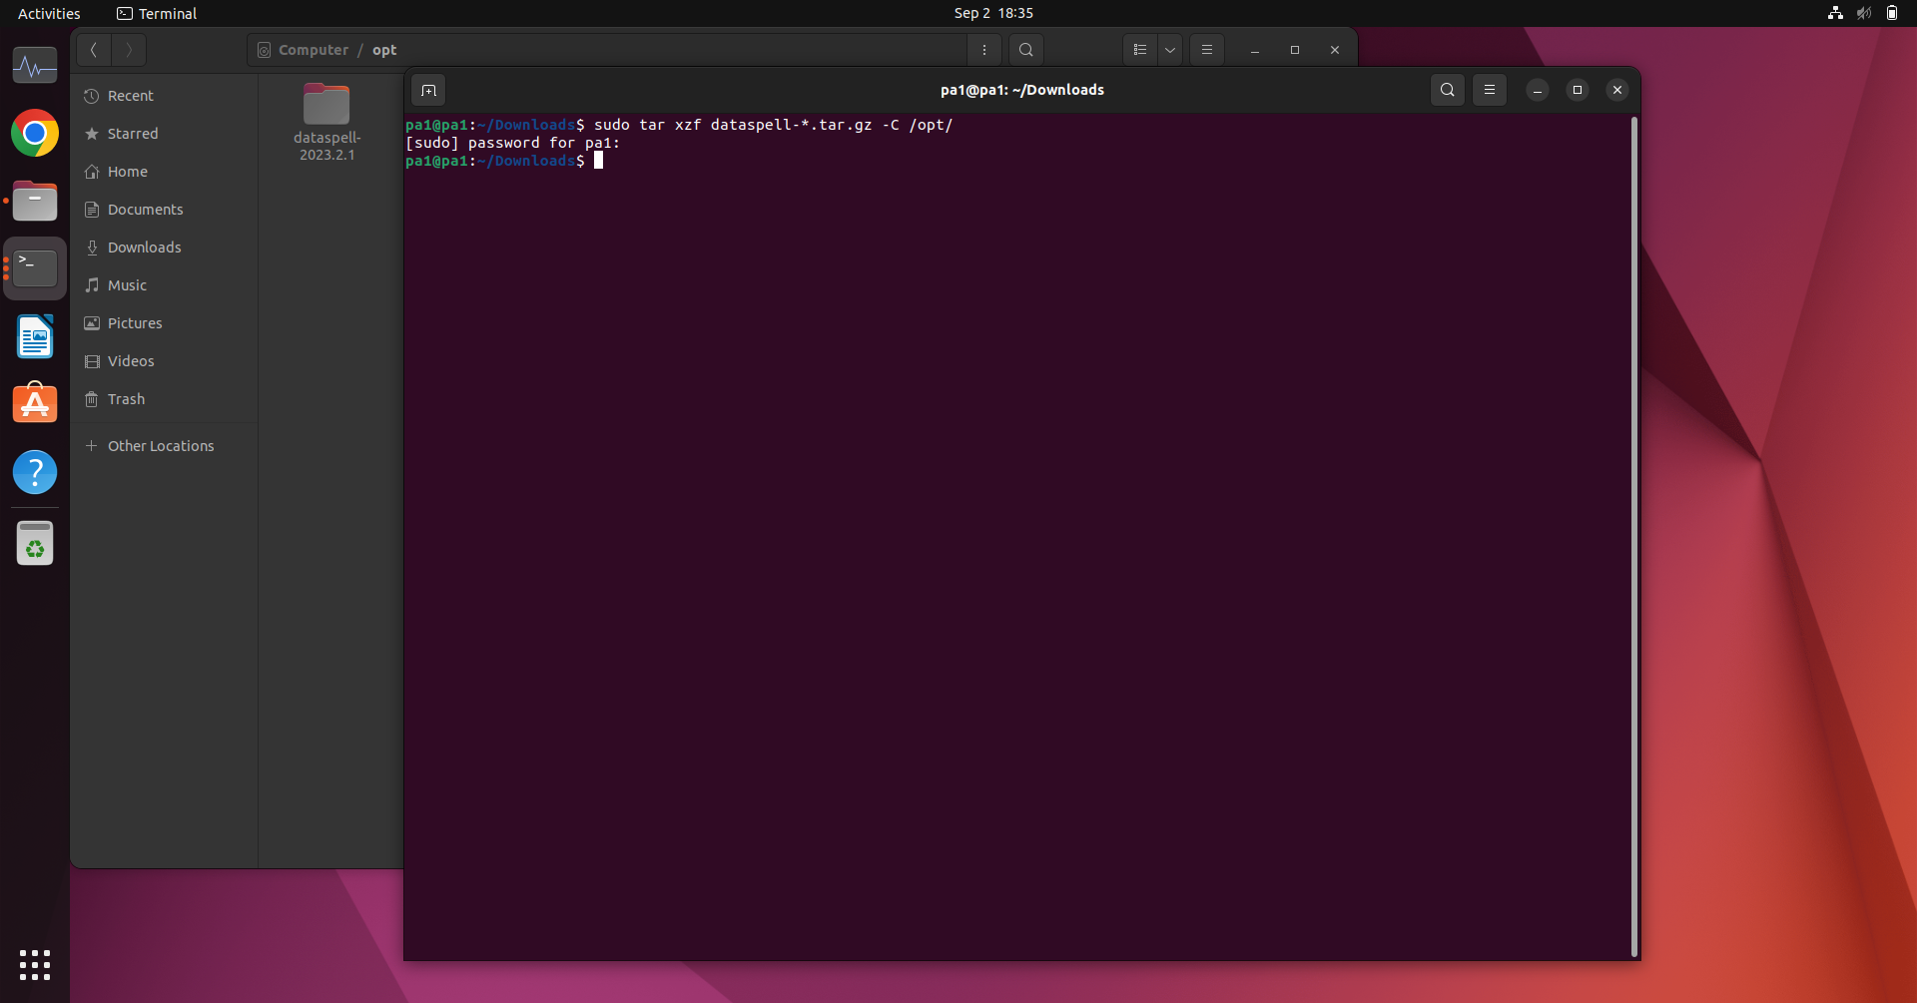Click the network indicator in top bar

tap(1835, 13)
